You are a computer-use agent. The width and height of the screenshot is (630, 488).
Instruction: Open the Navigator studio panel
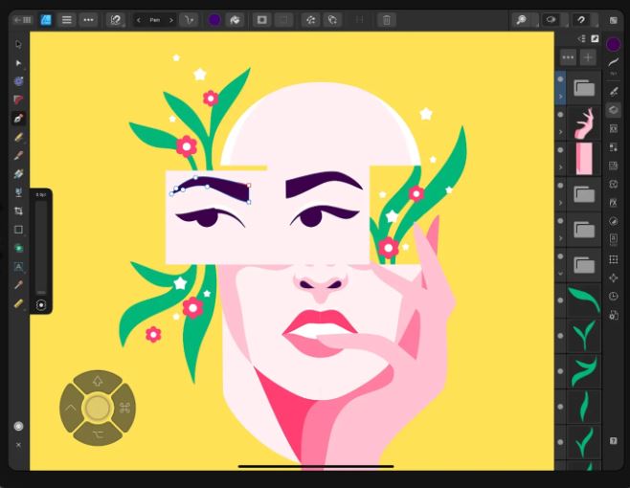coord(613,277)
